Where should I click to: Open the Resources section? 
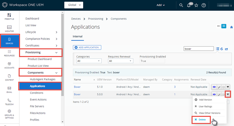9,53
